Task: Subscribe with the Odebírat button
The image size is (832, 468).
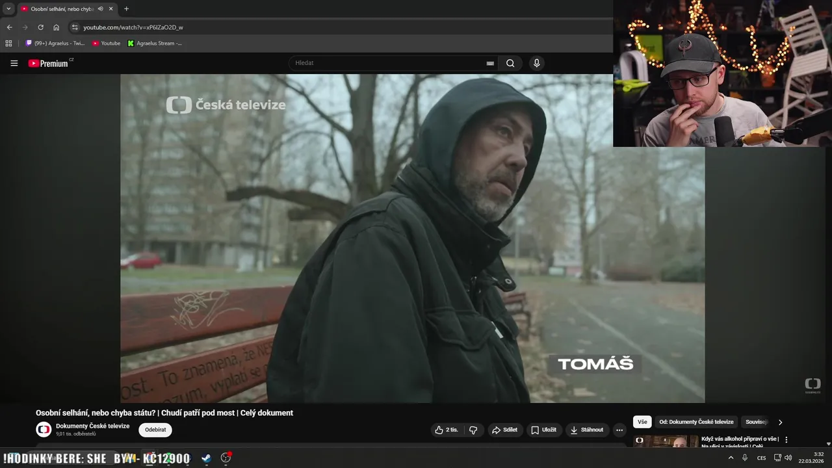Action: click(155, 430)
